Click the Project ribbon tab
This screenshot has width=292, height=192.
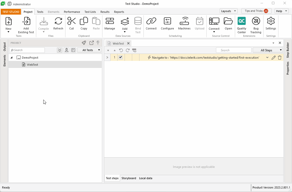click(x=28, y=12)
